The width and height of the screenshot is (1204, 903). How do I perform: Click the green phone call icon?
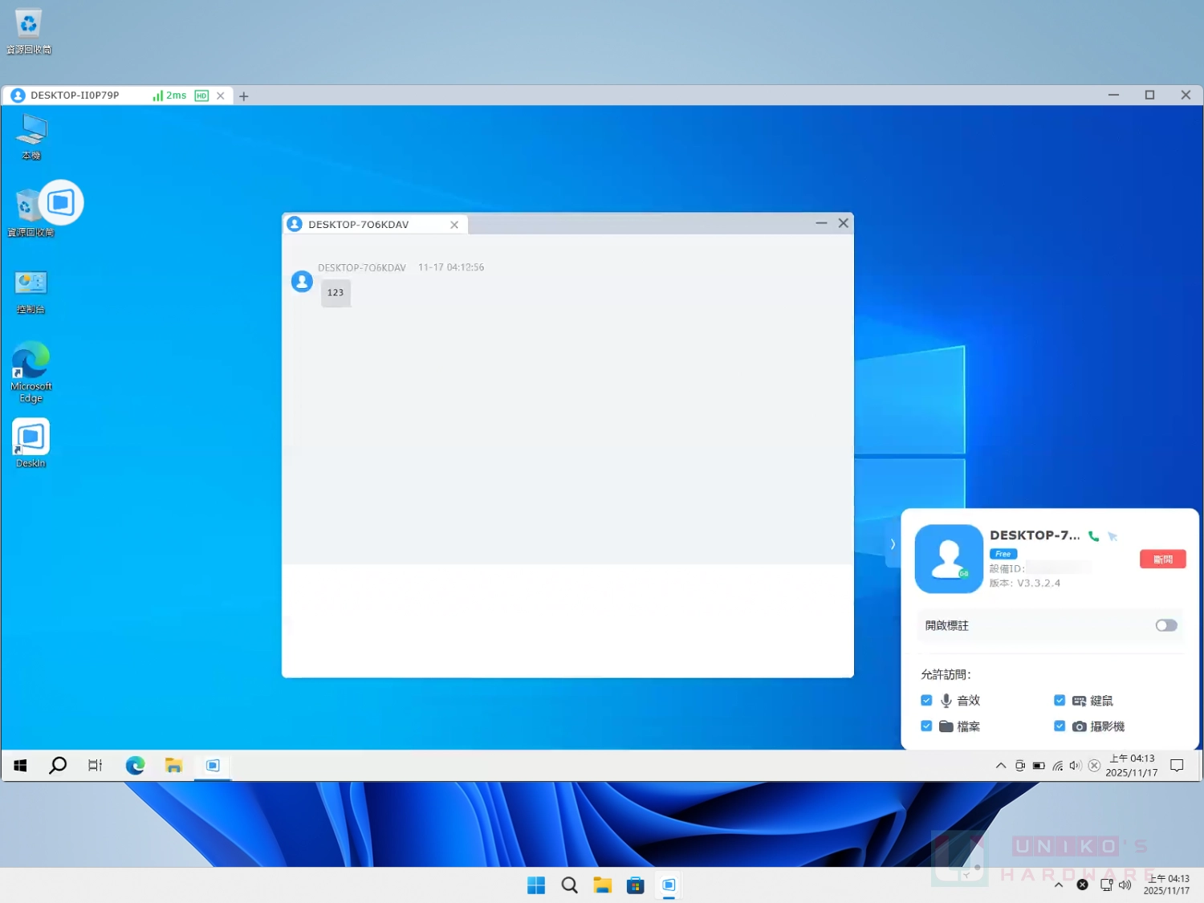1093,536
